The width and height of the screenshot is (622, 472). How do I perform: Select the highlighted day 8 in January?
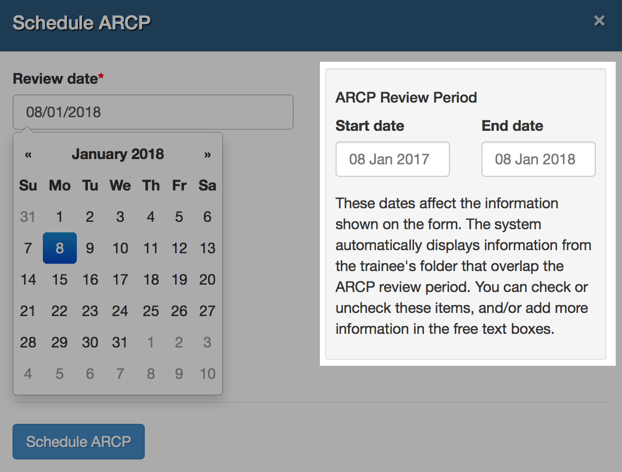60,248
